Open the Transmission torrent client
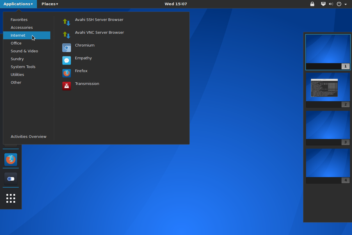 [87, 83]
